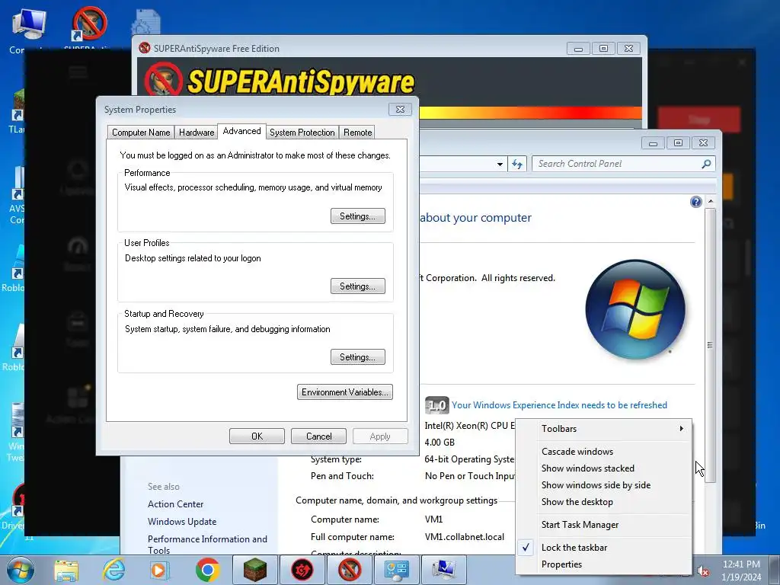Screen dimensions: 780x585
Task: Select the Advanced tab
Action: click(241, 131)
